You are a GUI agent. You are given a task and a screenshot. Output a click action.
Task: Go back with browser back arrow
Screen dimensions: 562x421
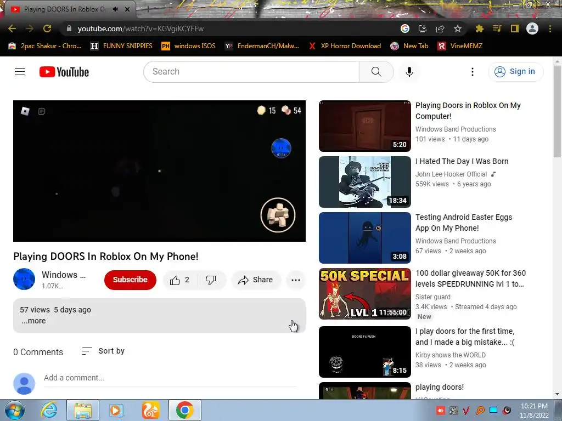pyautogui.click(x=12, y=29)
